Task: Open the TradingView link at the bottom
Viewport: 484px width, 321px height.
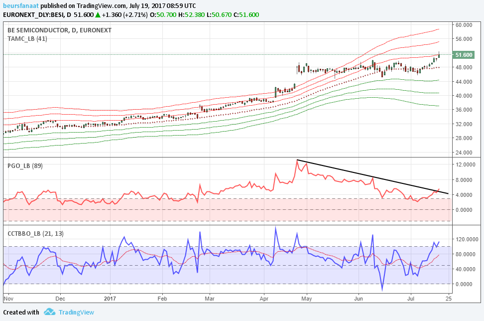Action: point(76,313)
